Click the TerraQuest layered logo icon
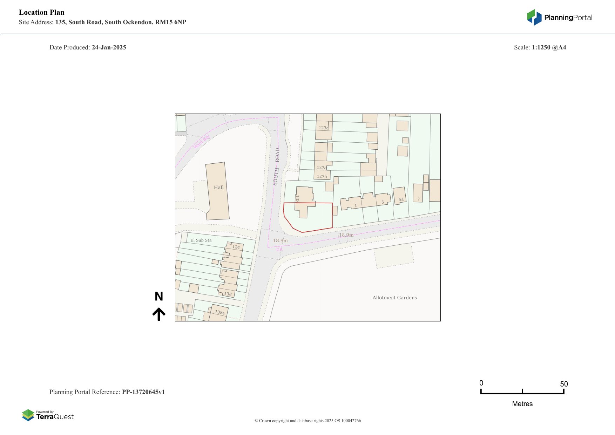Image resolution: width=615 pixels, height=435 pixels. [x=28, y=415]
